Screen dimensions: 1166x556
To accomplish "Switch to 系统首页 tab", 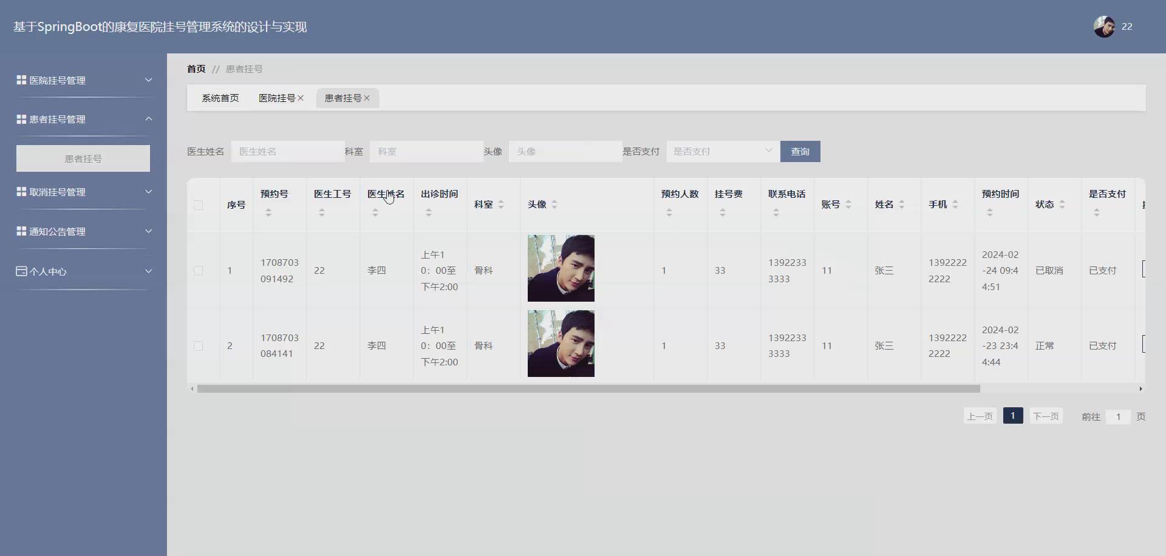I will (220, 98).
